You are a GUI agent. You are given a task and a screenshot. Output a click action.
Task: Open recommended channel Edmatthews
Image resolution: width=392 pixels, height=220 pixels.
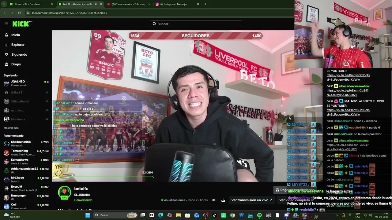click(x=26, y=161)
